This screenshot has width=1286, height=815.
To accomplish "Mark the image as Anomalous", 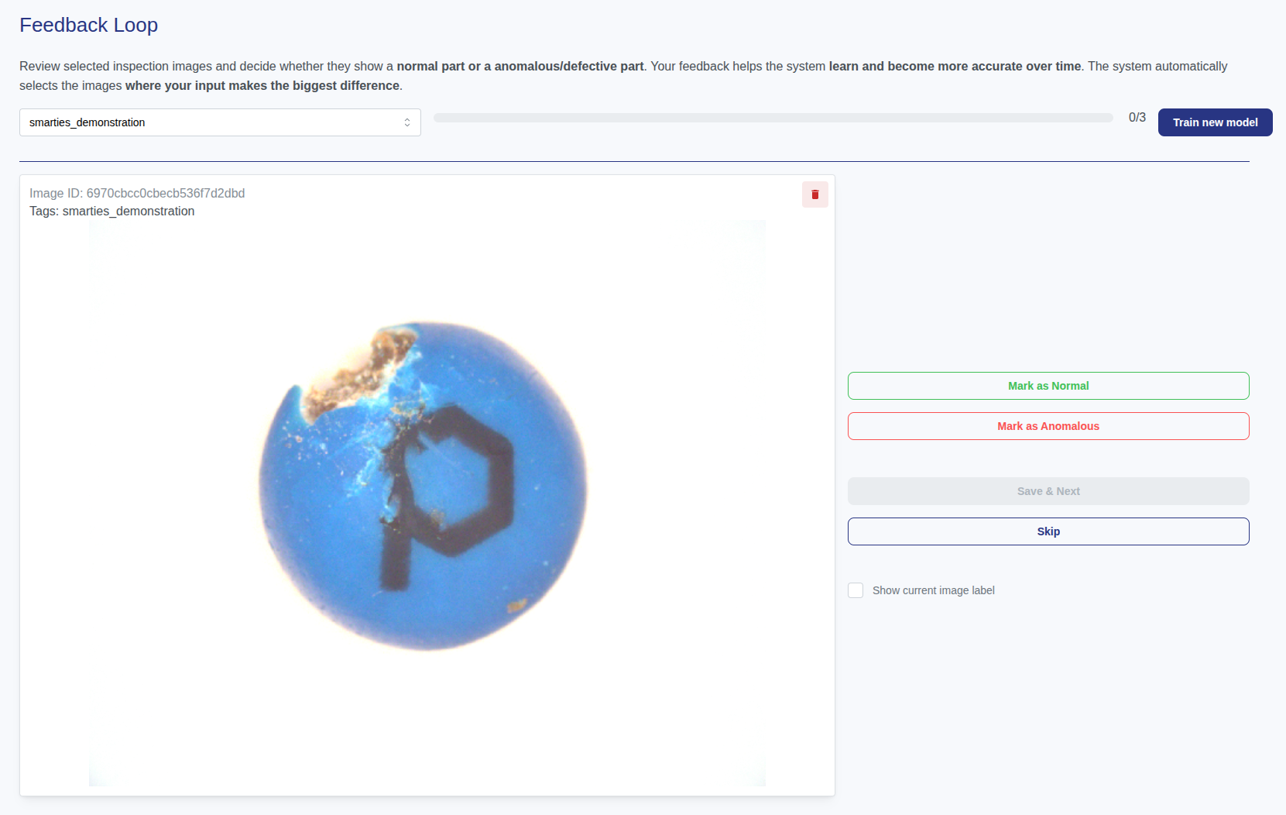I will click(x=1048, y=426).
